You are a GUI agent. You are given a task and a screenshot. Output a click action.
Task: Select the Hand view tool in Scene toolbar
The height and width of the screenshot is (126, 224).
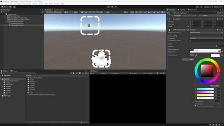[x=82, y=12]
